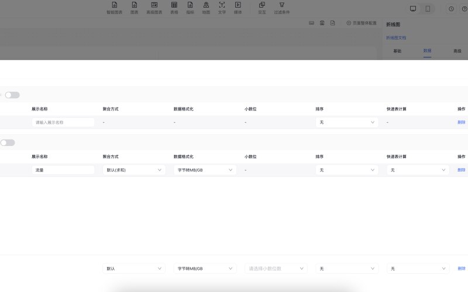This screenshot has height=292, width=468.
Task: Open the 交互 interaction component icon
Action: pos(261,8)
